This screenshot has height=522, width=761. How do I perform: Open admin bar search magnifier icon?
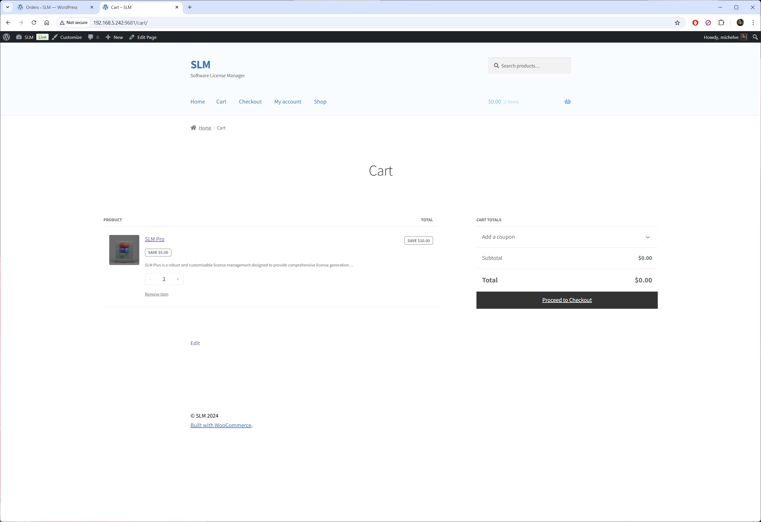[x=755, y=37]
